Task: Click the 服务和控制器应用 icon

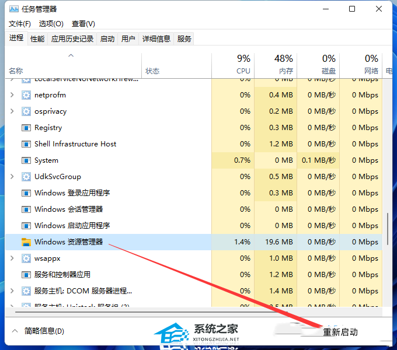Action: coord(26,275)
